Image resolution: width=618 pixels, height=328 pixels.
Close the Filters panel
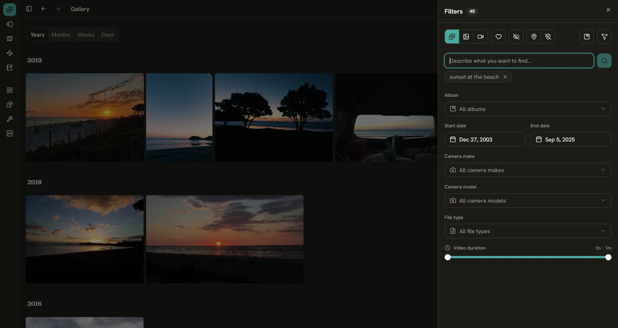click(x=608, y=10)
